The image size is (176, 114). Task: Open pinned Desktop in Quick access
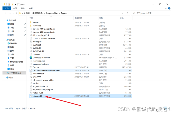(11, 24)
